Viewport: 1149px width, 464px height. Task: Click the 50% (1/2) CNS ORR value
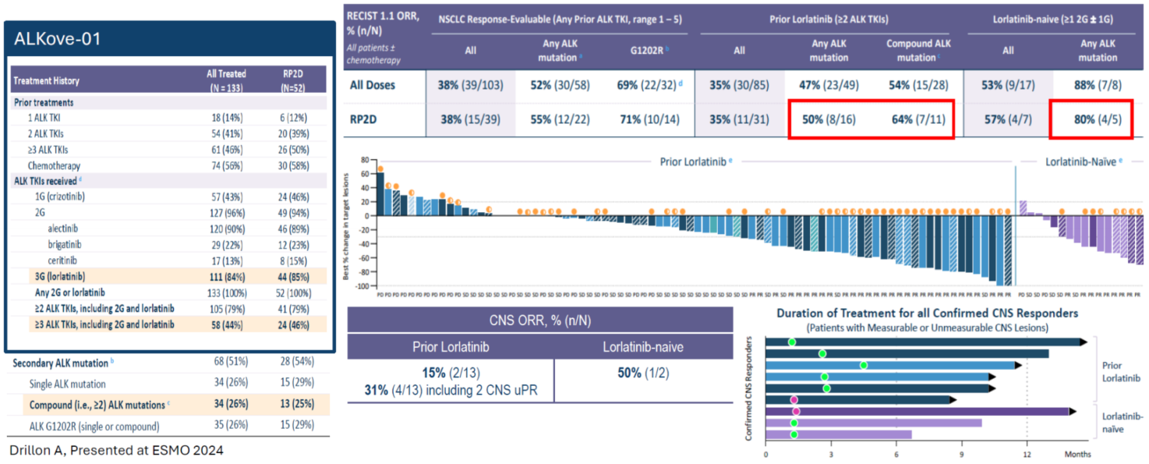coord(642,373)
